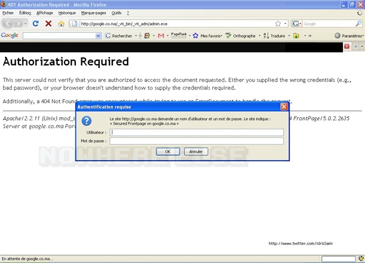
Task: Click the status bar progress box
Action: point(339,259)
